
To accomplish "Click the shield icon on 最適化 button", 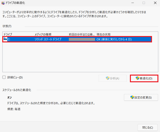I will (138, 78).
